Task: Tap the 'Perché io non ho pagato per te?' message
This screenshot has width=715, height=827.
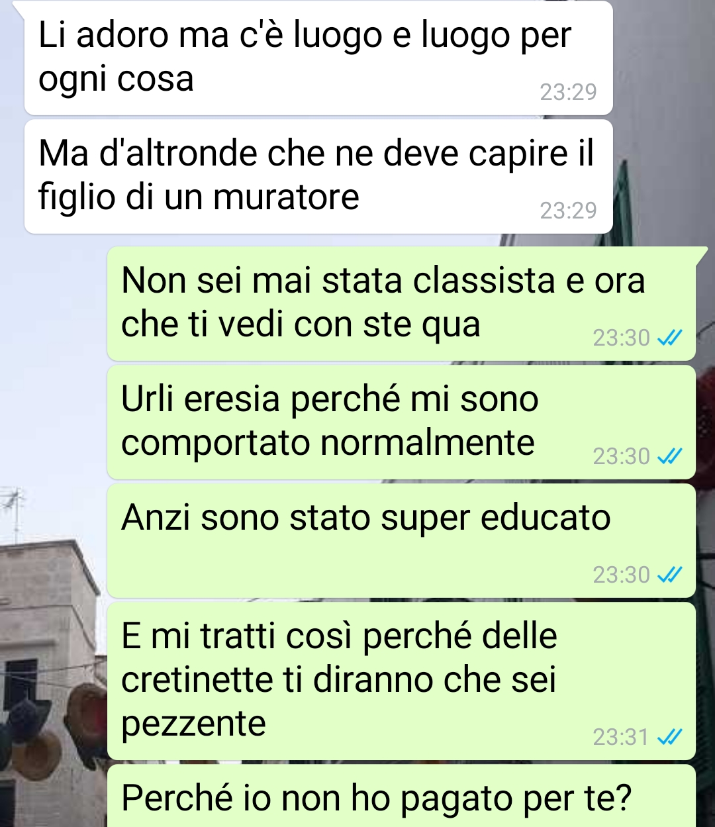Action: tap(401, 796)
